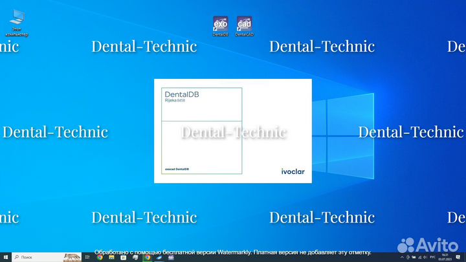Click the ivoclar logo on splash screen
466x262 pixels.
tap(293, 171)
